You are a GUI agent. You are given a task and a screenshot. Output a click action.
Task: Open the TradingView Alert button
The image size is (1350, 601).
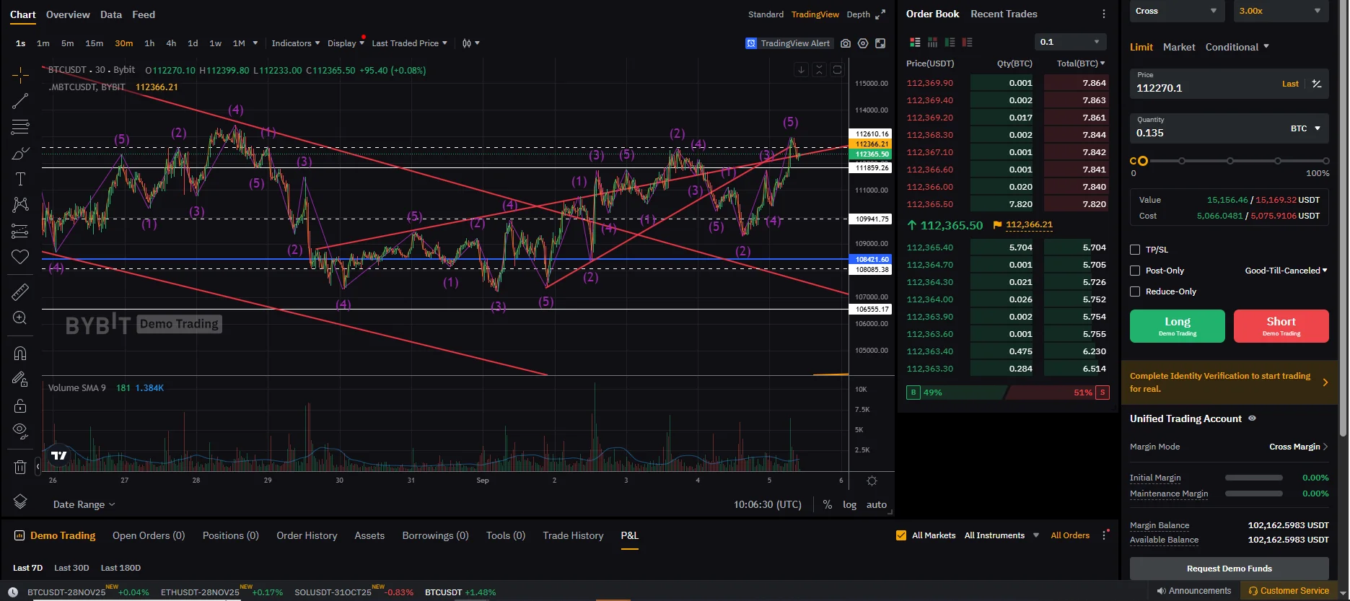[x=789, y=43]
